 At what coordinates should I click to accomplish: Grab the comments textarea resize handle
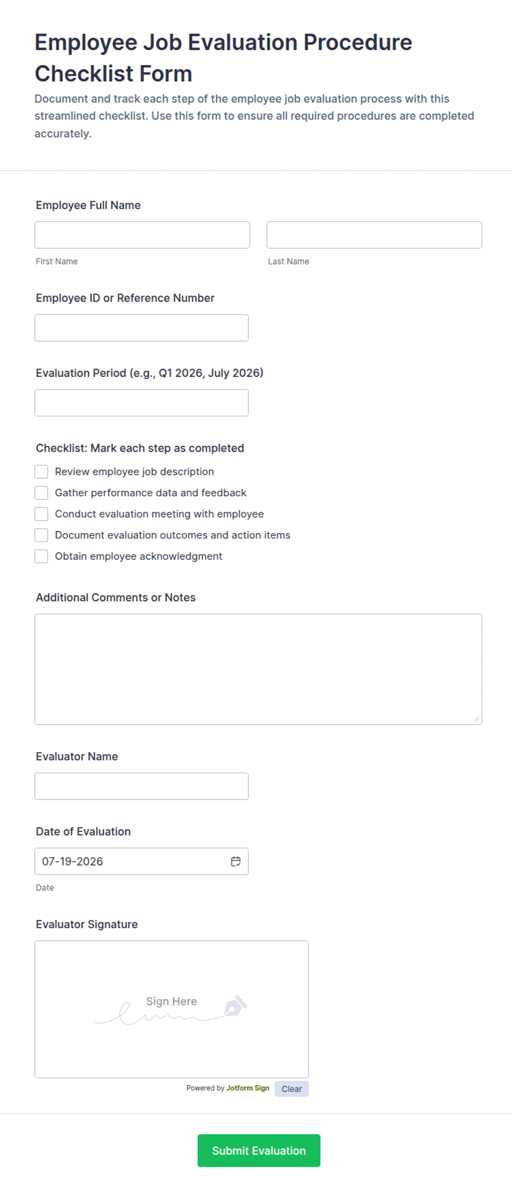476,719
